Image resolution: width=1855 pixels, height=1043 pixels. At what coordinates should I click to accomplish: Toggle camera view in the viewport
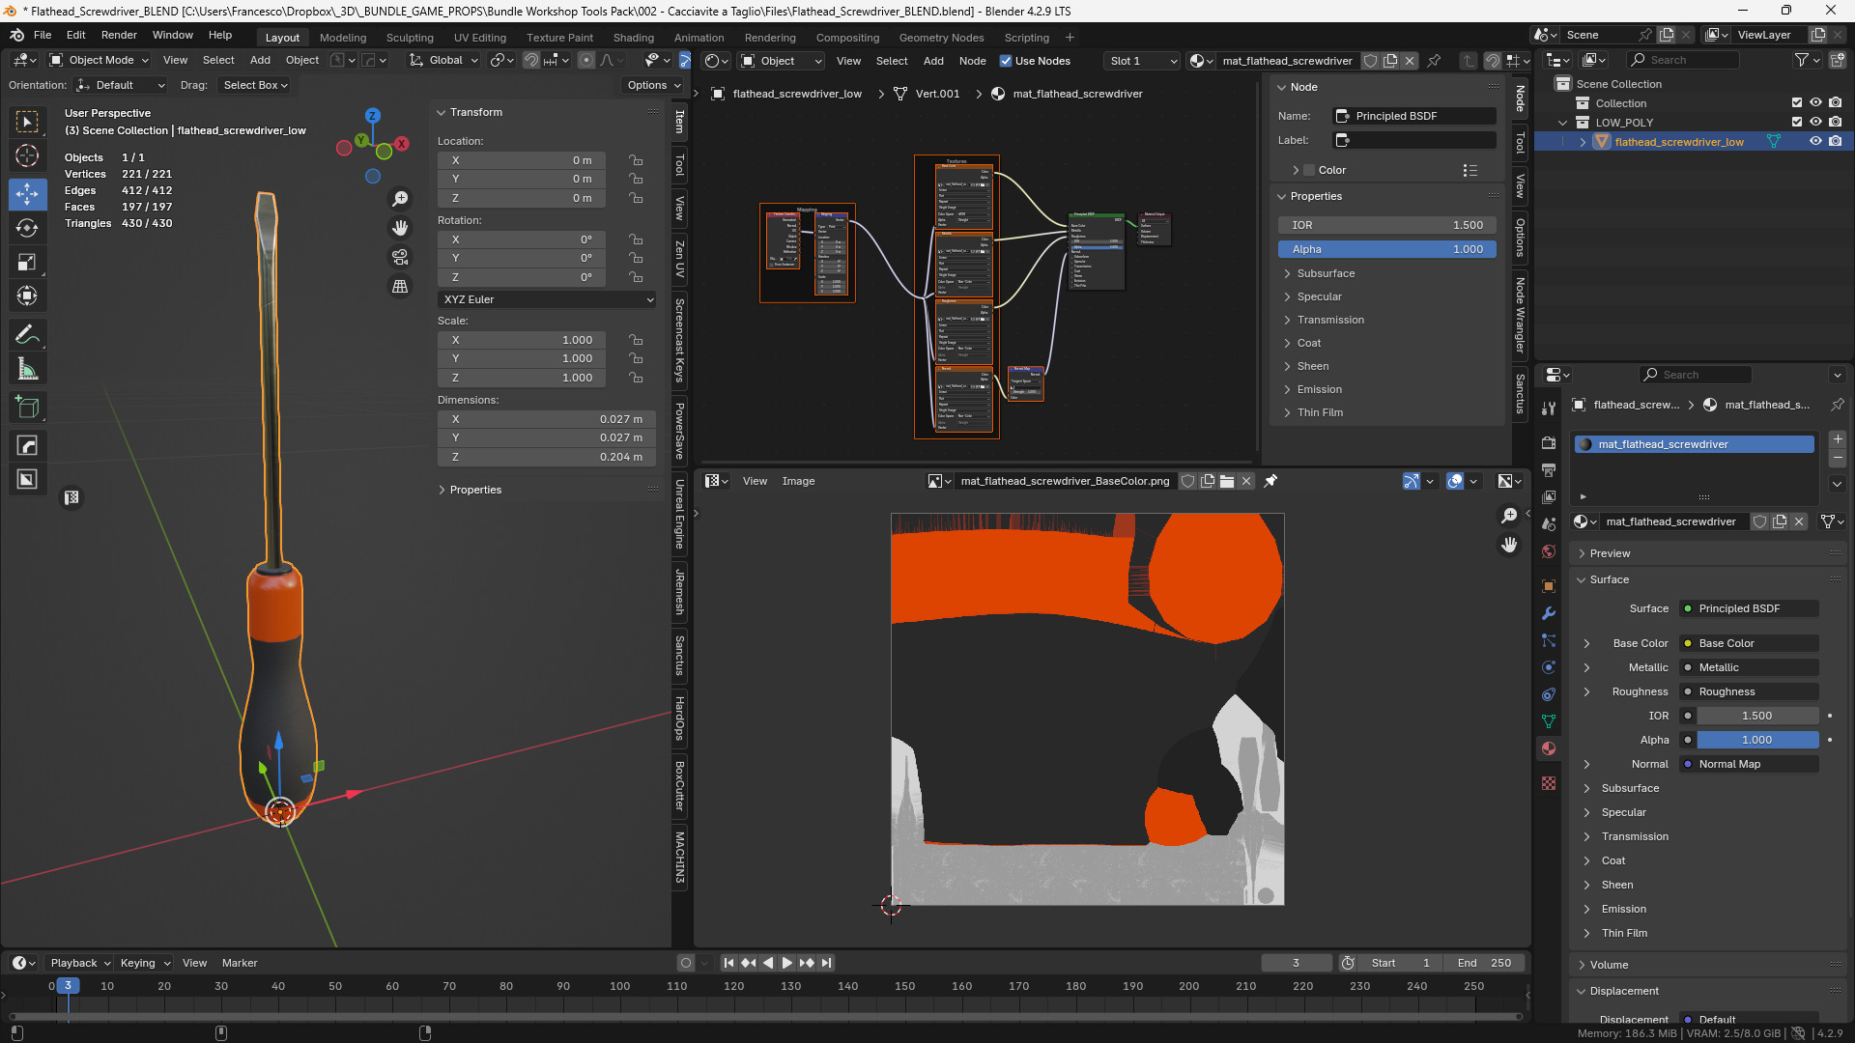click(x=400, y=257)
